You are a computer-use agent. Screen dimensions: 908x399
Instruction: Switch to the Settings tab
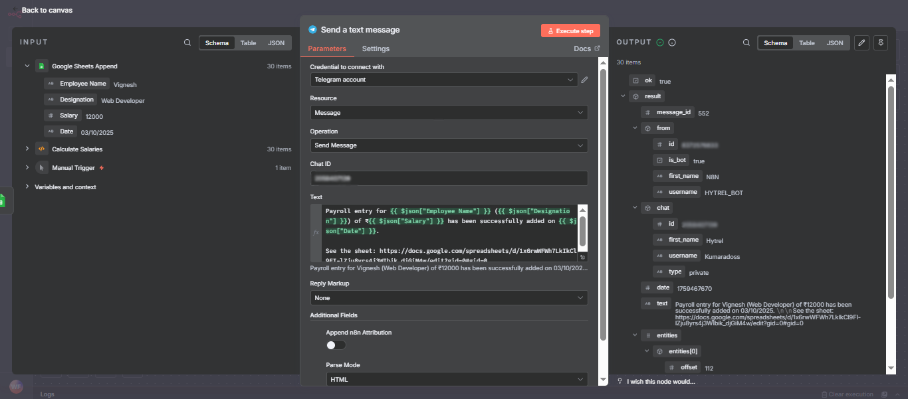tap(376, 48)
